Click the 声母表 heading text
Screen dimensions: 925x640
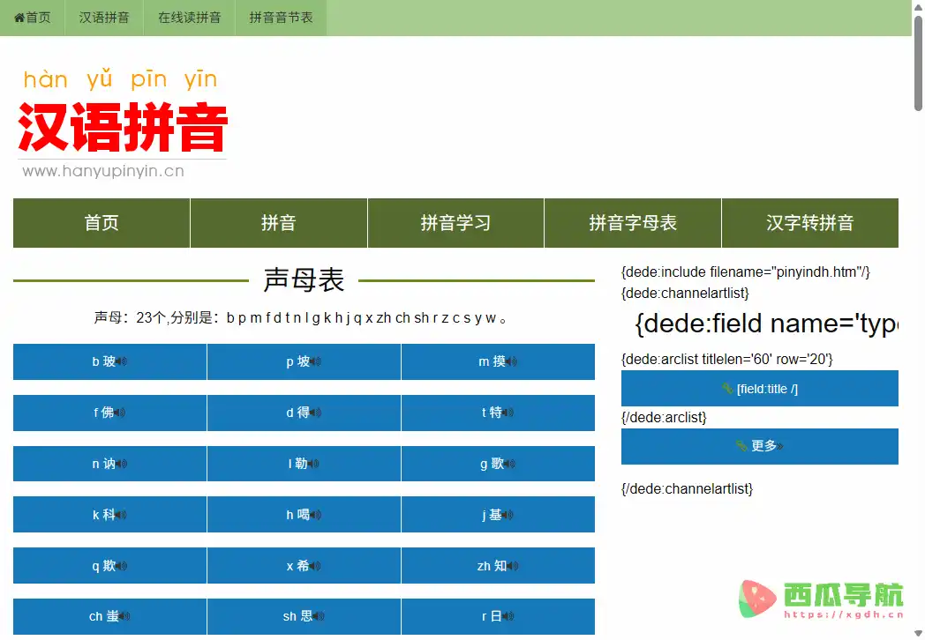[x=304, y=280]
